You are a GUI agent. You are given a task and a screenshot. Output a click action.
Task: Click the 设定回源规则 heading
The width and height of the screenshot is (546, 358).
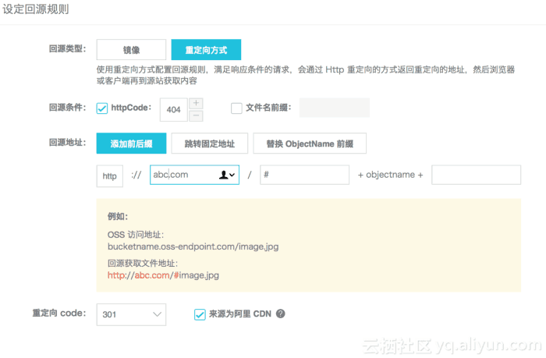[x=36, y=9]
